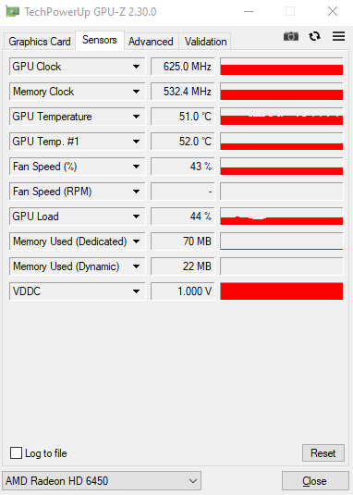Enable the Log to file checkbox

coord(16,452)
